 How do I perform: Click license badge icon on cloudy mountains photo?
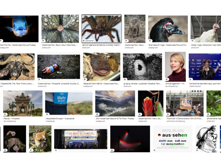[x=97, y=114]
